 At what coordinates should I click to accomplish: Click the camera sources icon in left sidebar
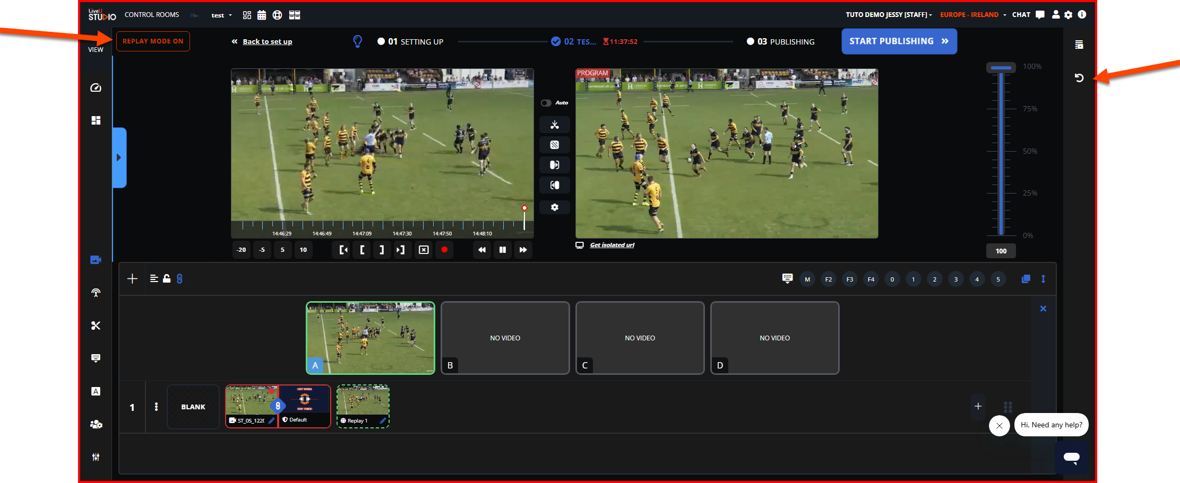[x=96, y=260]
